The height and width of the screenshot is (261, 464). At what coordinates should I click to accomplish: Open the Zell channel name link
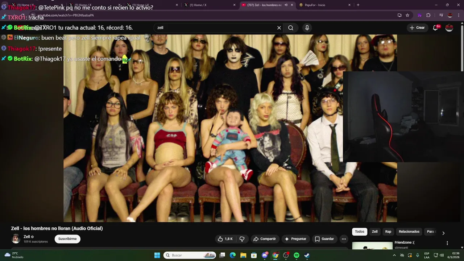(x=26, y=237)
